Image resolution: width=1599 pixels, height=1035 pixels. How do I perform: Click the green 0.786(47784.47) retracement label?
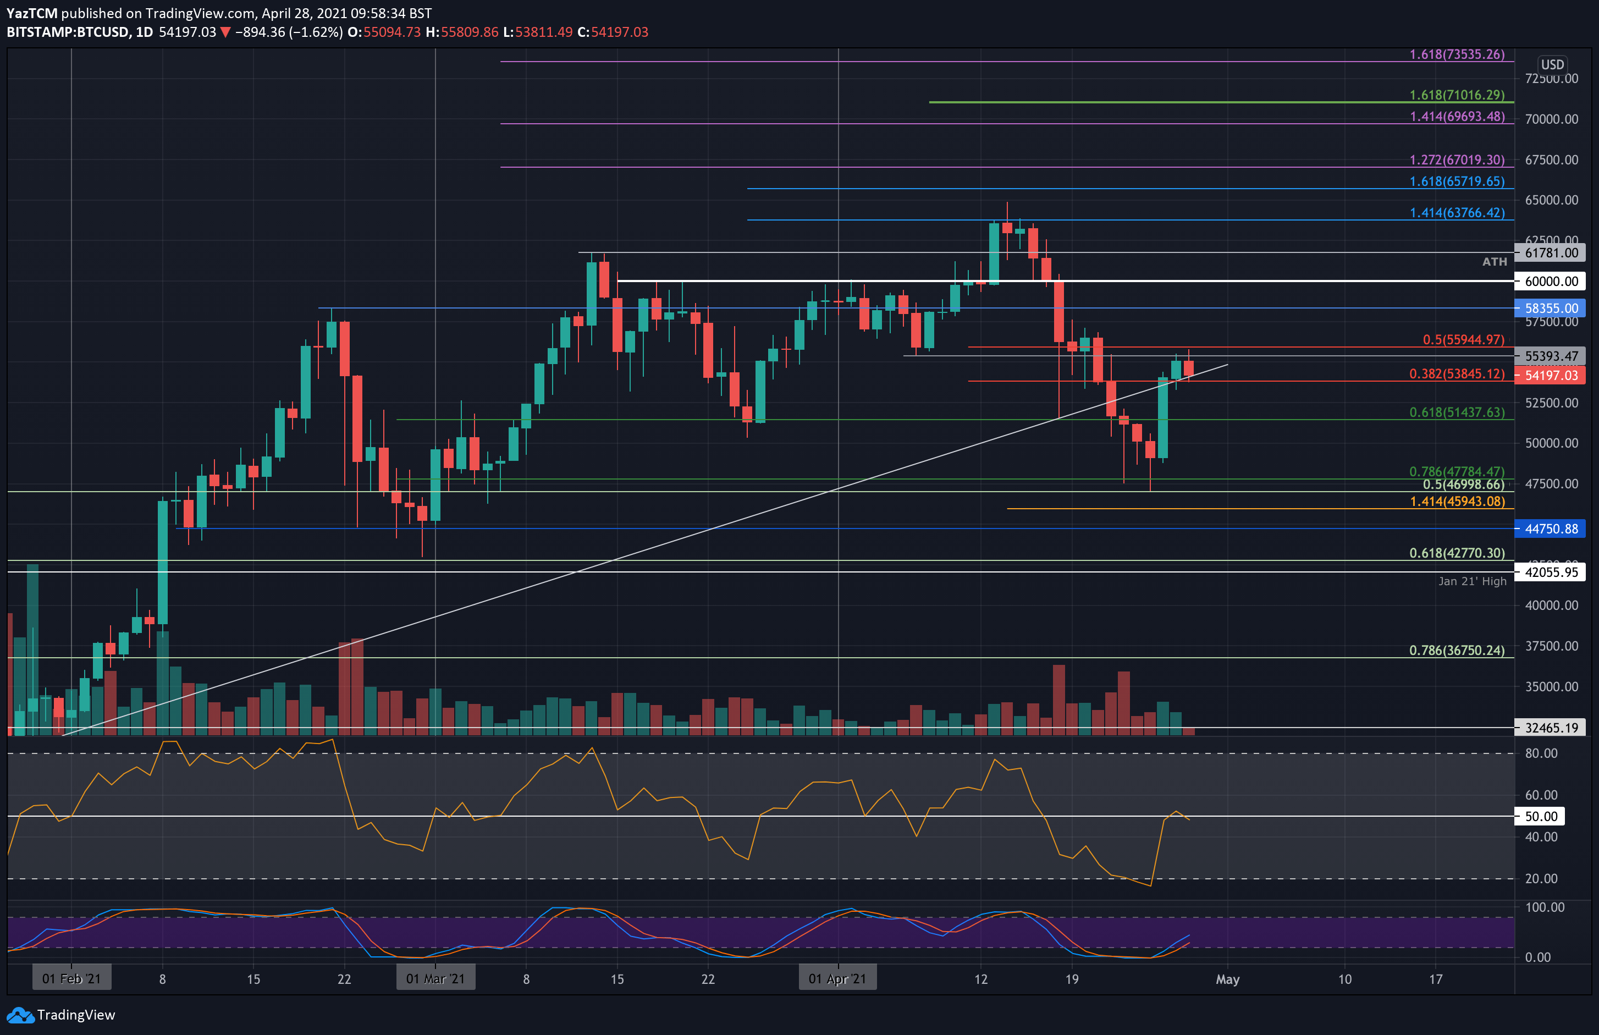(1457, 472)
